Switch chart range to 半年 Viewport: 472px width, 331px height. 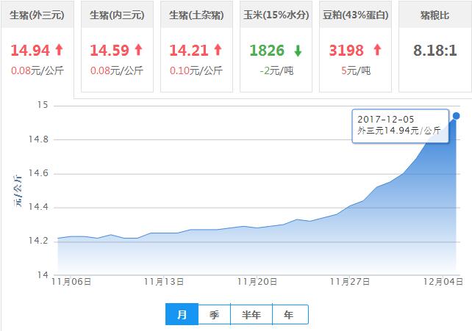(251, 314)
